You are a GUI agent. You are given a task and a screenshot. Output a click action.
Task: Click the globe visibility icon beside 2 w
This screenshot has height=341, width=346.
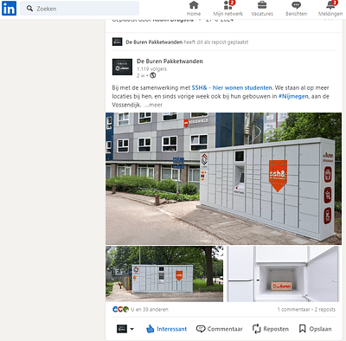tap(153, 75)
